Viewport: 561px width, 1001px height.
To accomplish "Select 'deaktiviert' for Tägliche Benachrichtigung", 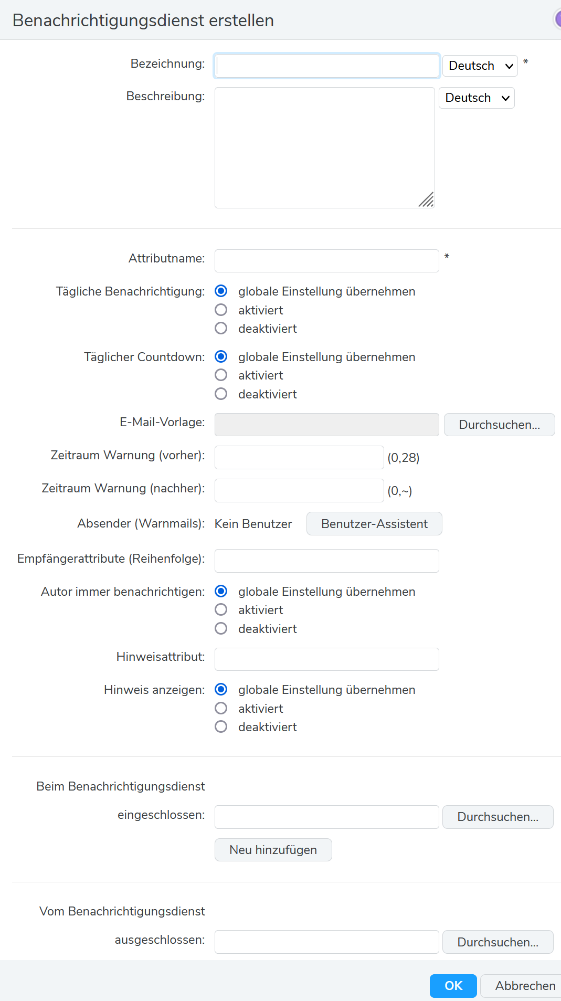I will (221, 328).
